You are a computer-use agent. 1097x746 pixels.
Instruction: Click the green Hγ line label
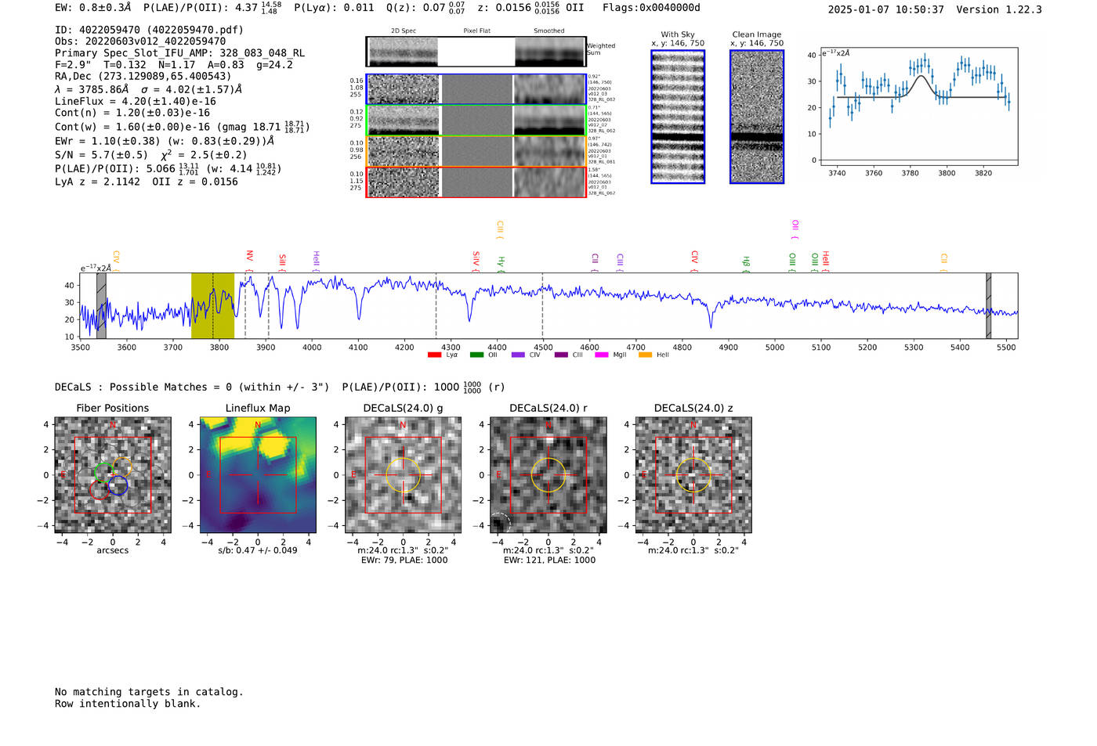(x=501, y=265)
